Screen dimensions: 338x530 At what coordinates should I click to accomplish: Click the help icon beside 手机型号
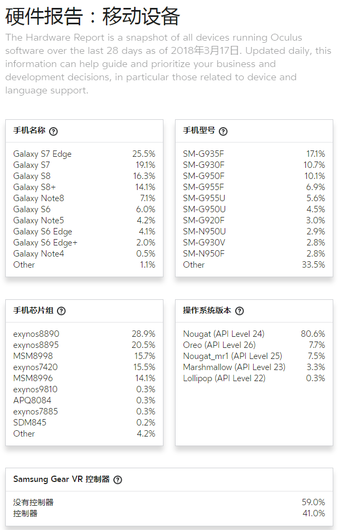(x=223, y=131)
